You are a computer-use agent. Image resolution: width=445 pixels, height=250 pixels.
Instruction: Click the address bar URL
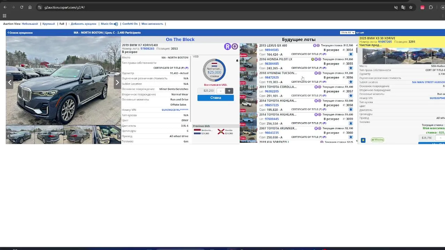pyautogui.click(x=65, y=7)
